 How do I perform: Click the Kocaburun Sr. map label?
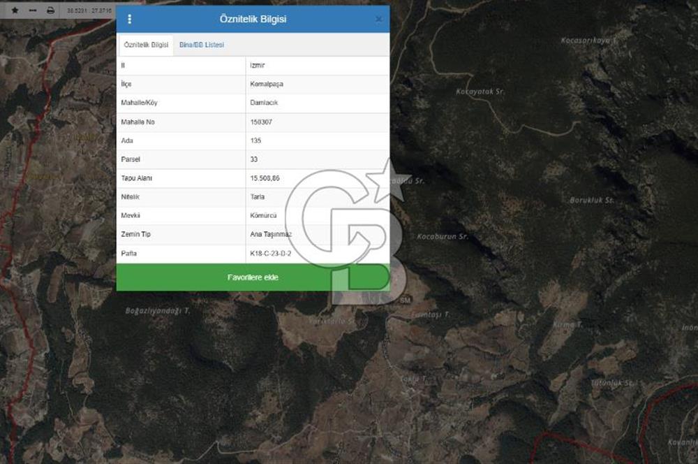point(443,236)
